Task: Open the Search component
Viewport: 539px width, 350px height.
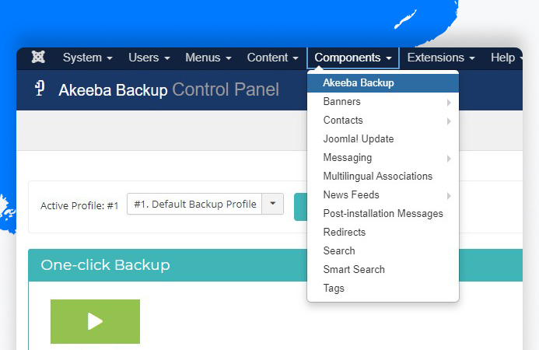Action: pos(383,250)
